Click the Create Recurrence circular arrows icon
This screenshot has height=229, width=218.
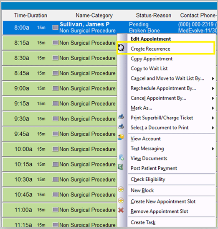[x=121, y=48]
